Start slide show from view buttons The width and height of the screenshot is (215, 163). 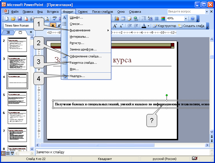point(12,153)
